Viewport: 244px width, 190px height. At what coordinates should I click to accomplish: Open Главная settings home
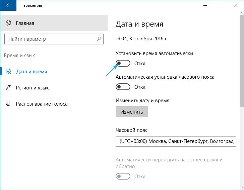(25, 23)
